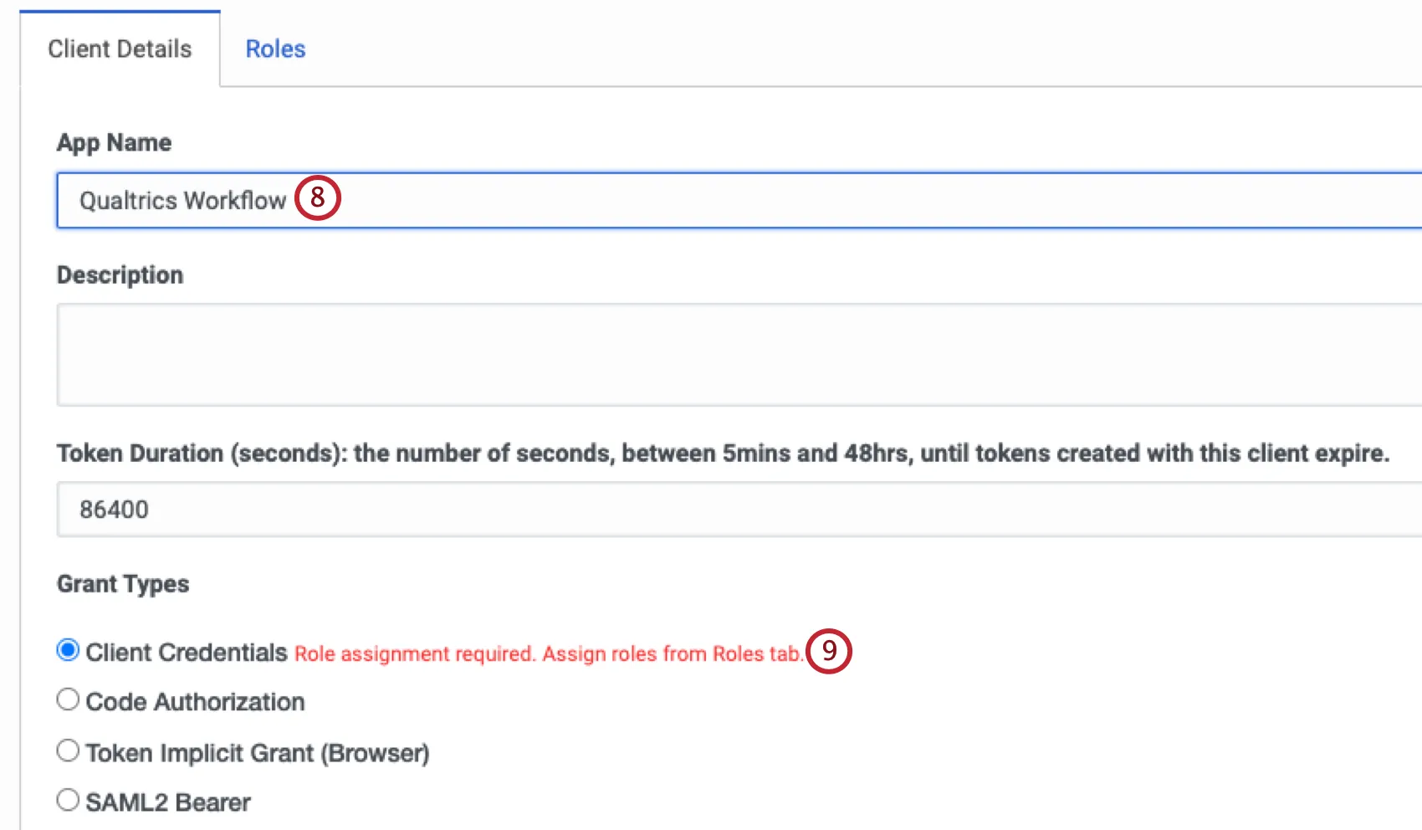
Task: Select the Client Details tab
Action: coord(119,49)
